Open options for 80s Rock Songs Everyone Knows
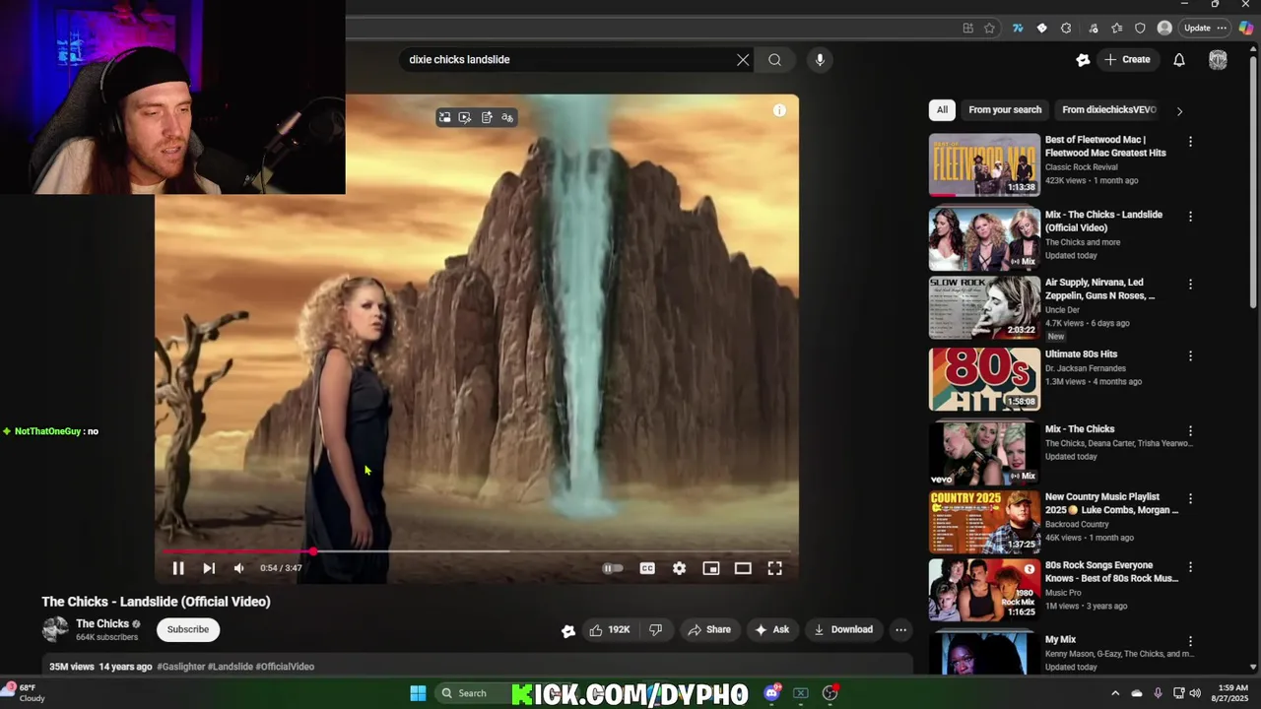 pyautogui.click(x=1190, y=567)
